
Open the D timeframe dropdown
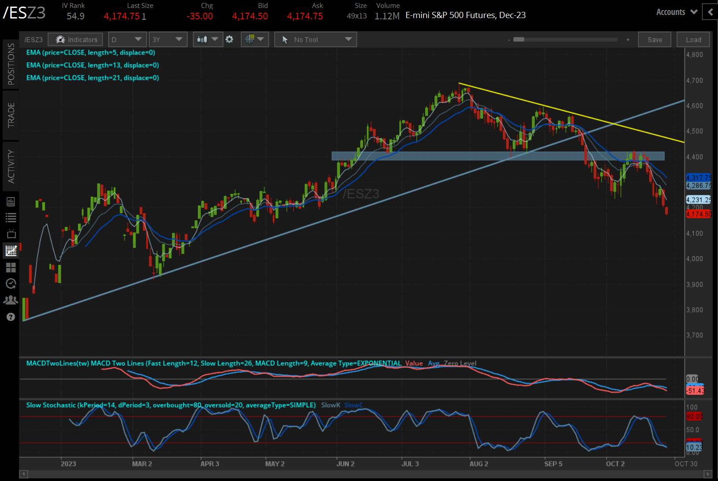(127, 39)
